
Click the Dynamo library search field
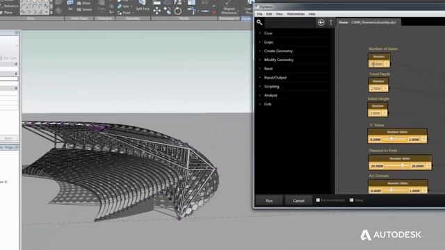click(290, 23)
